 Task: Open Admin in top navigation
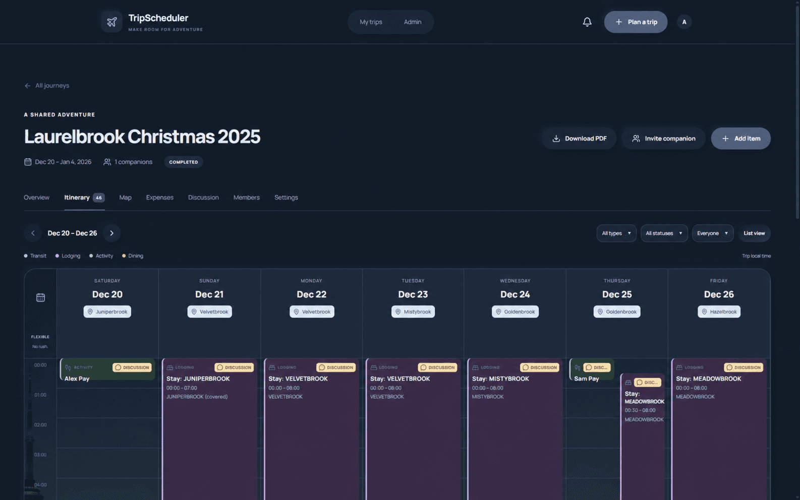coord(412,22)
